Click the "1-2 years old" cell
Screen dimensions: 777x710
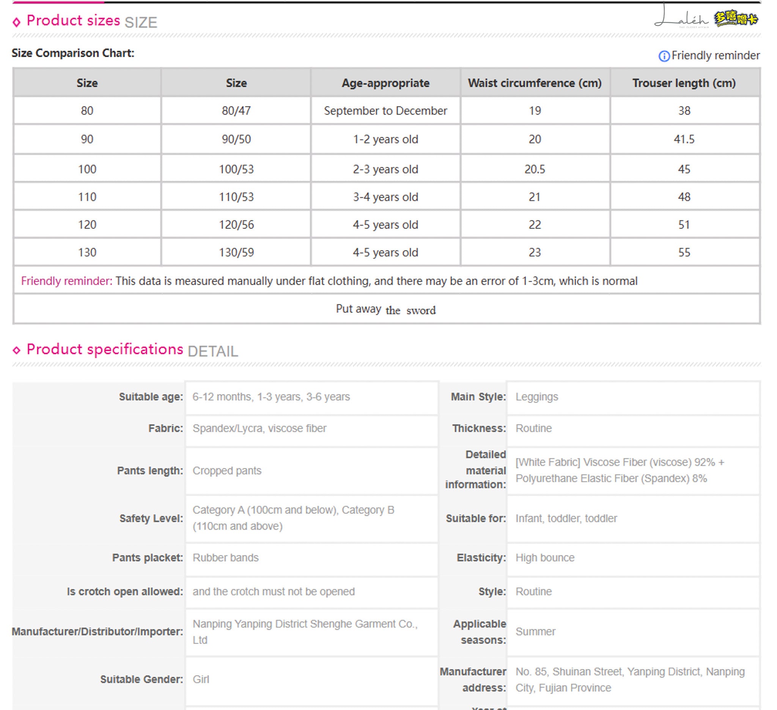pyautogui.click(x=385, y=139)
